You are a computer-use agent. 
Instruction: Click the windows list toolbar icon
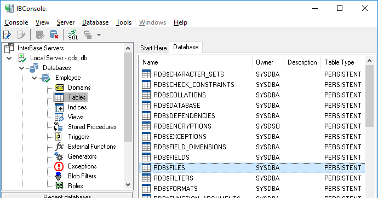coord(88,35)
